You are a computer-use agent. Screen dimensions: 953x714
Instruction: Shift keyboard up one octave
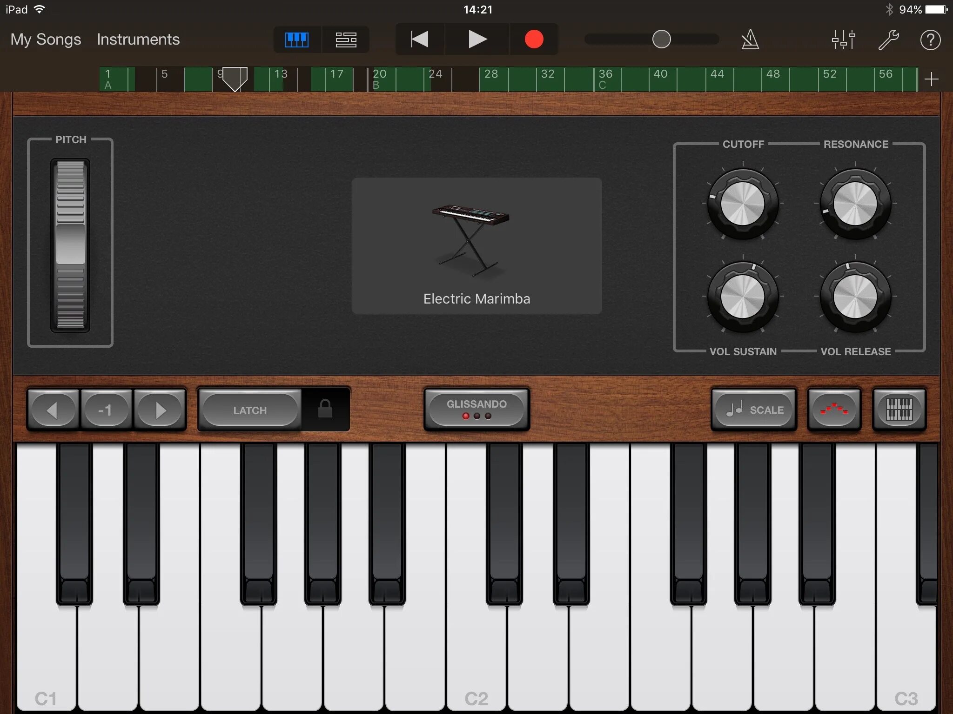(x=160, y=410)
